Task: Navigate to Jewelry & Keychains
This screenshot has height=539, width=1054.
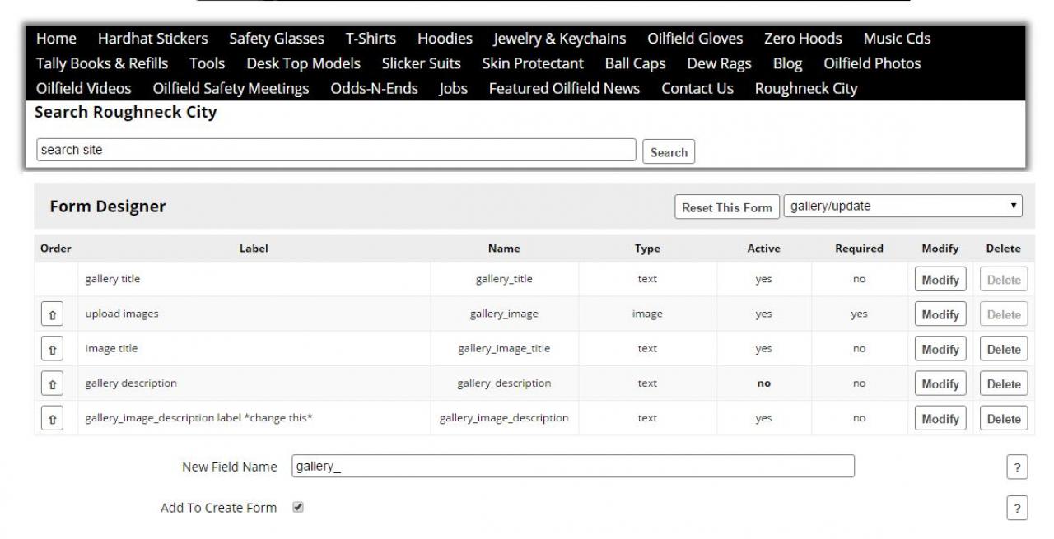Action: point(559,39)
